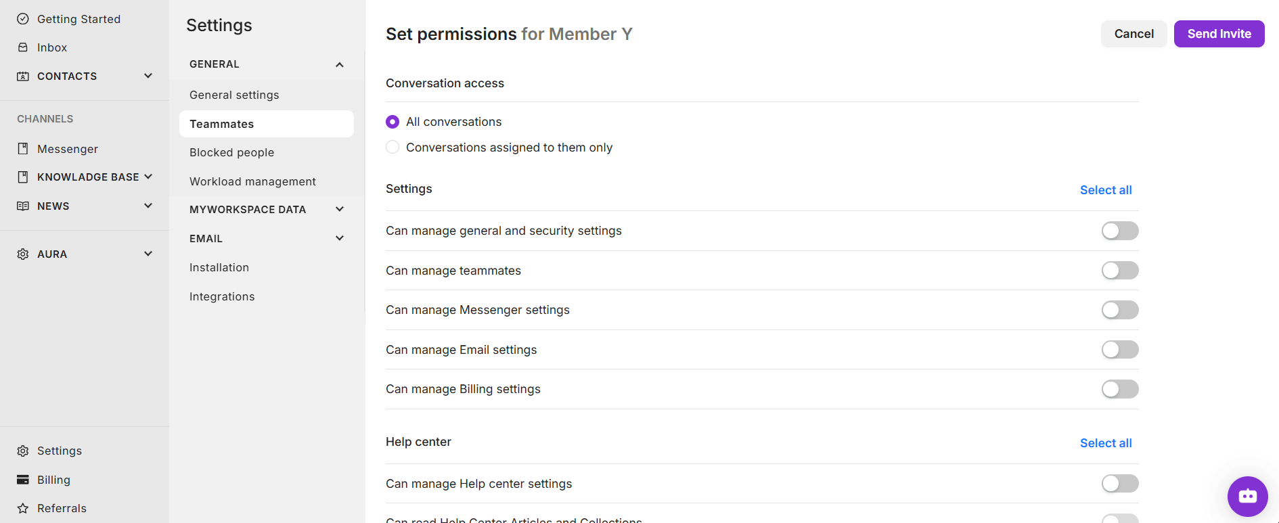Click the Getting Started checkmark icon
Screen dimensions: 1279x523
point(23,19)
